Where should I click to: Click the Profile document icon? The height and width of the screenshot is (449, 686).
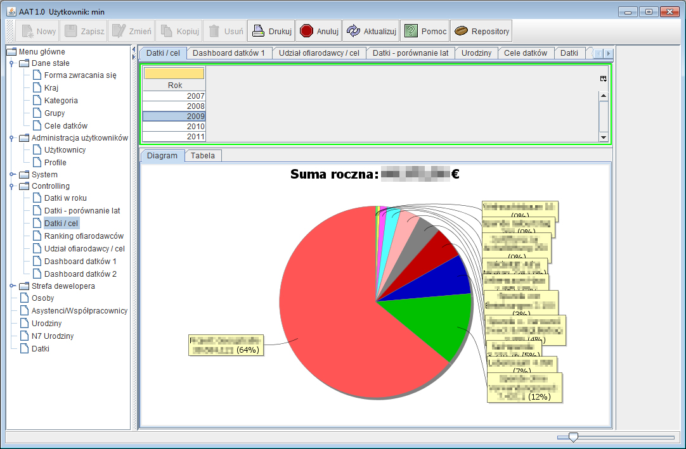(37, 163)
